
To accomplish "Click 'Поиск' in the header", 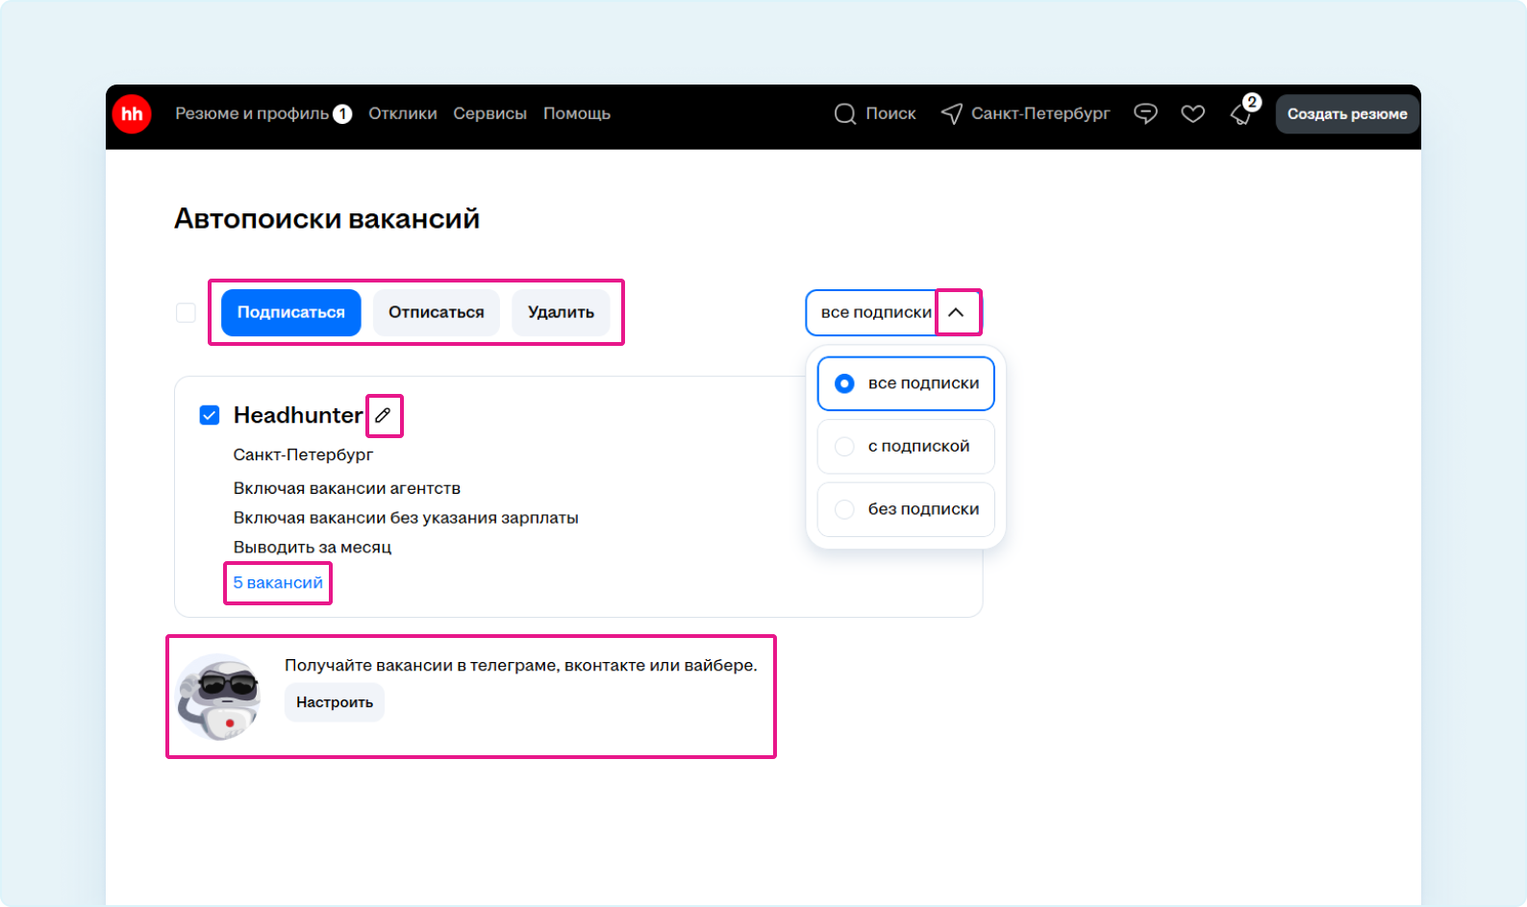I will click(890, 113).
